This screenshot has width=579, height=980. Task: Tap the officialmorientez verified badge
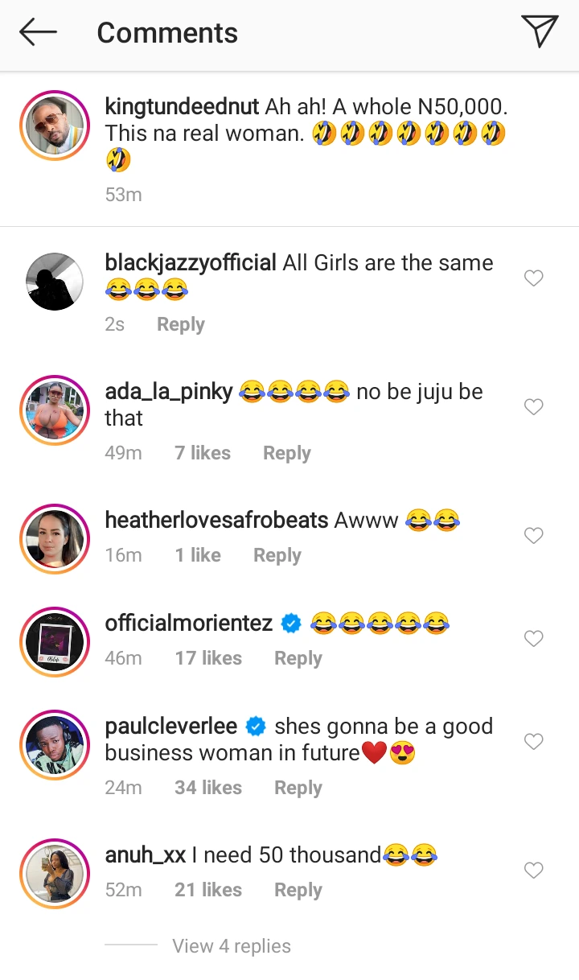tap(291, 624)
